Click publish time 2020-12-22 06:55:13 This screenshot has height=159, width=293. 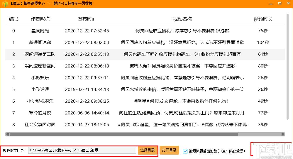[87, 54]
